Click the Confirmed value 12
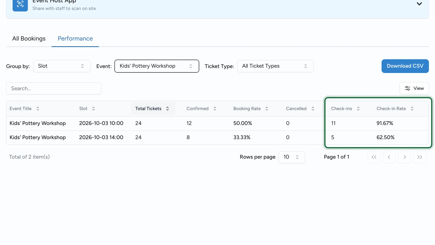 pos(189,123)
